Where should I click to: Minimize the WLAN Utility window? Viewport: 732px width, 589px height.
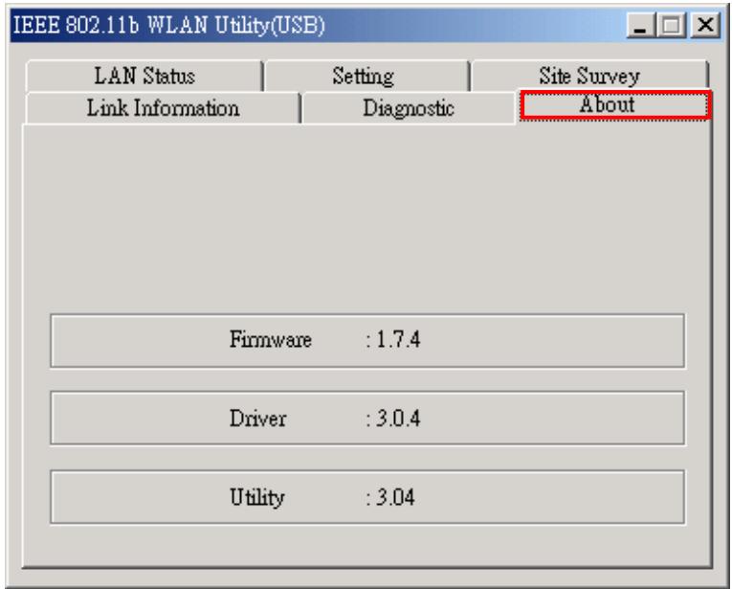640,25
